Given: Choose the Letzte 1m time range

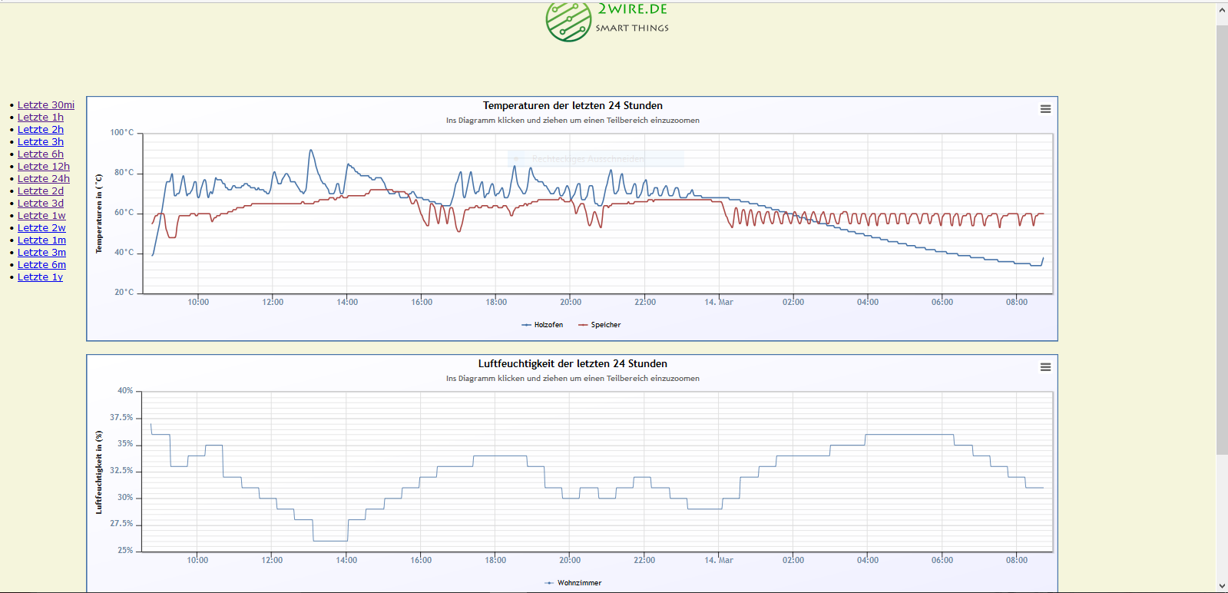Looking at the screenshot, I should click(x=41, y=240).
